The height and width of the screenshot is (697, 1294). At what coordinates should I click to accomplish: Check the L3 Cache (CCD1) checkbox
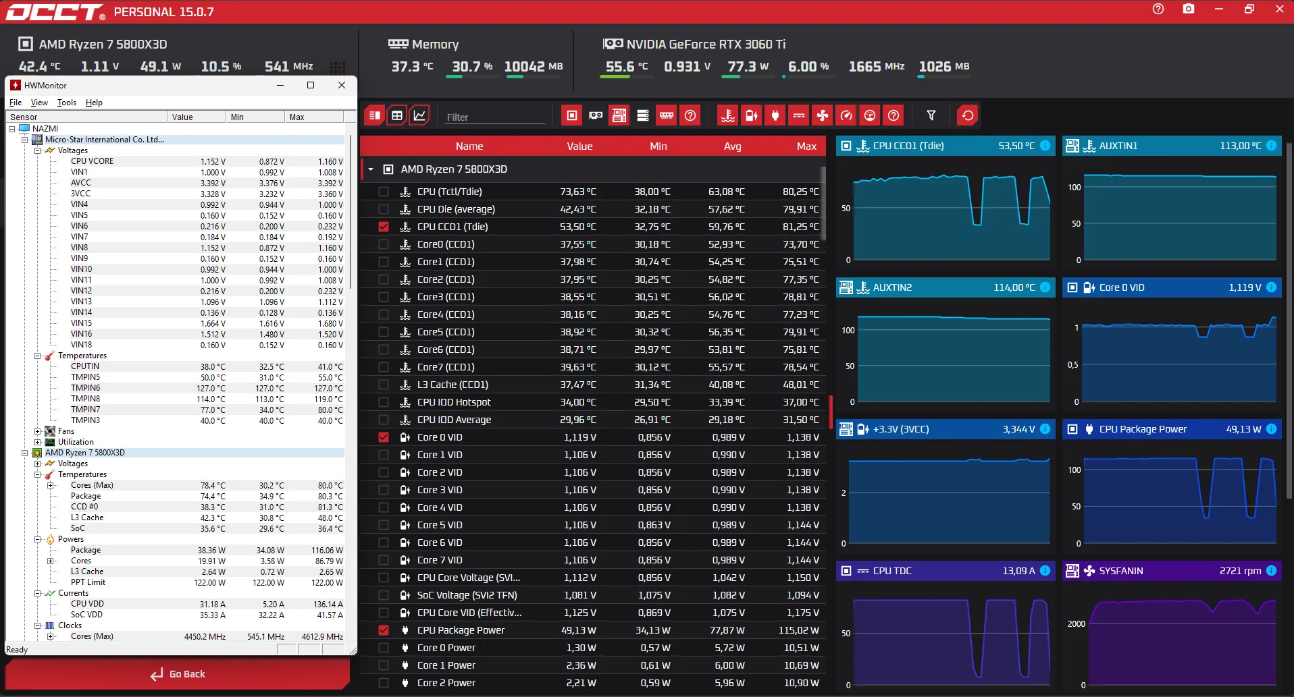(x=384, y=385)
